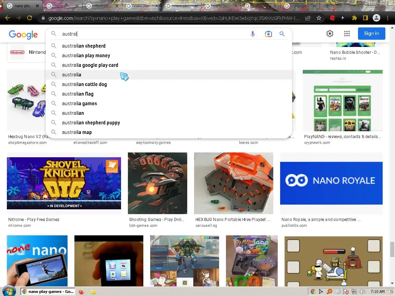Image resolution: width=395 pixels, height=296 pixels.
Task: Open the Shovel Knight Dig image
Action: click(64, 183)
